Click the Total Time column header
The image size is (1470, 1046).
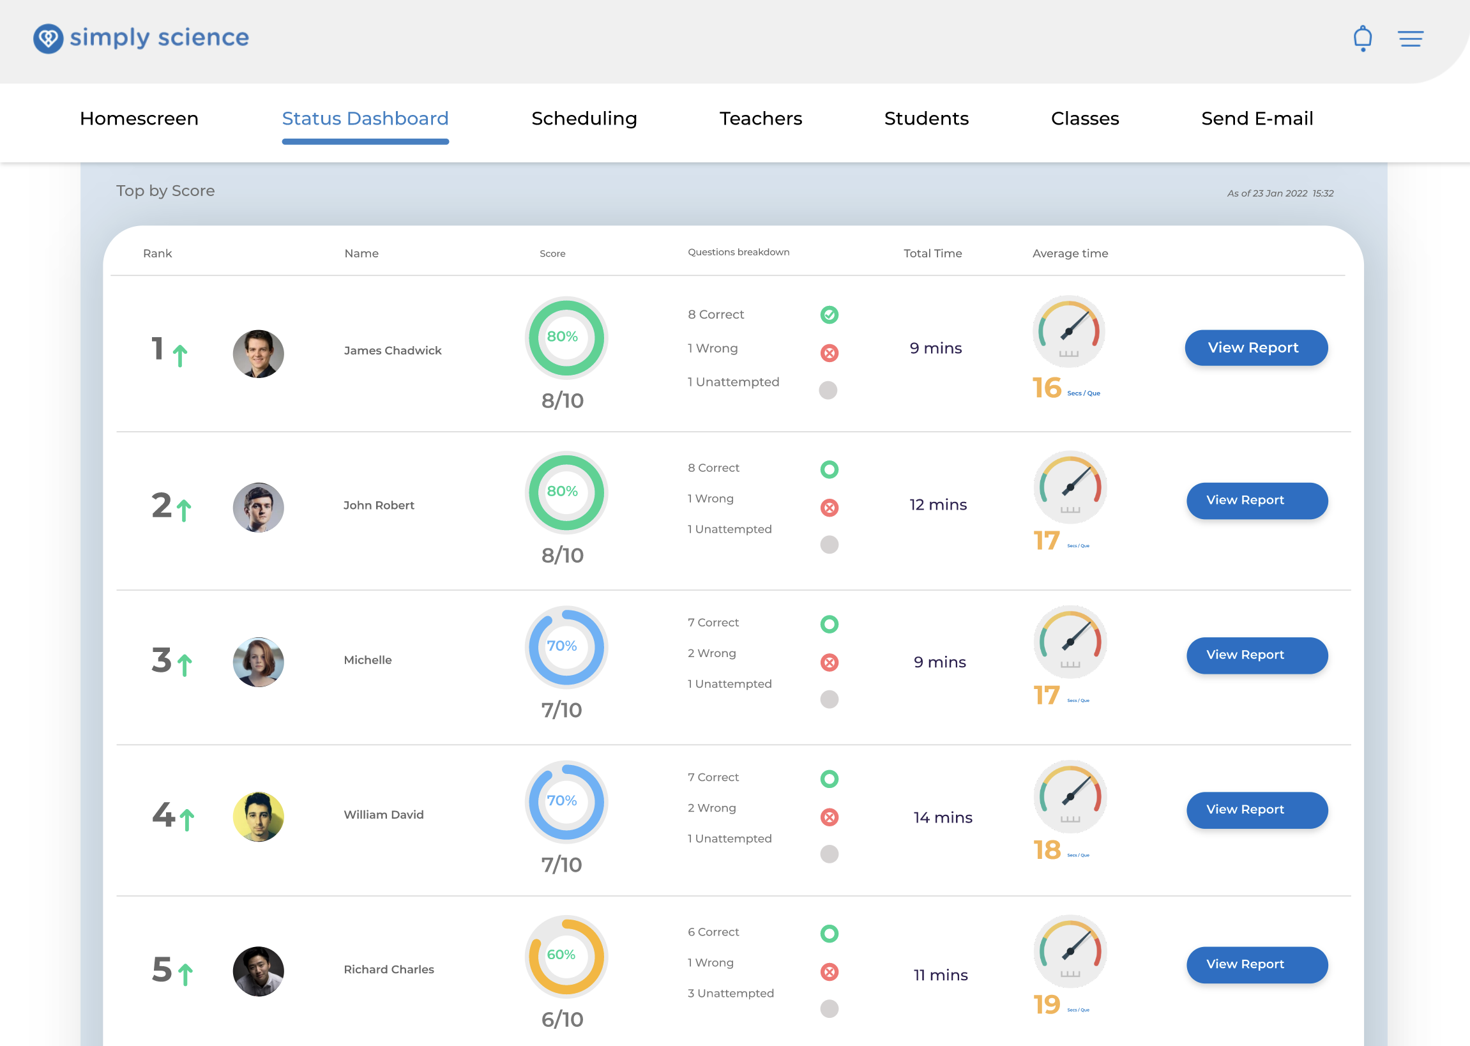pyautogui.click(x=932, y=254)
